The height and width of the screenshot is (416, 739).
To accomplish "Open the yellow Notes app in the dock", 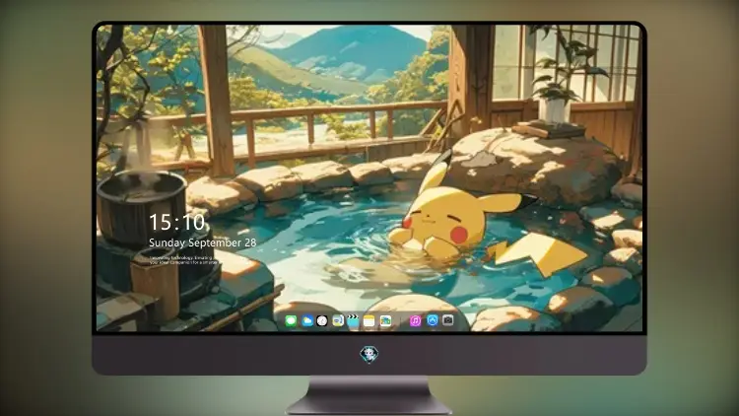I will tap(369, 321).
